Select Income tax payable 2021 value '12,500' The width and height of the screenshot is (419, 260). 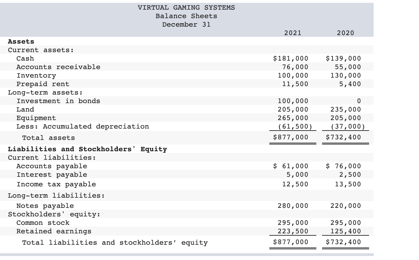click(x=295, y=184)
